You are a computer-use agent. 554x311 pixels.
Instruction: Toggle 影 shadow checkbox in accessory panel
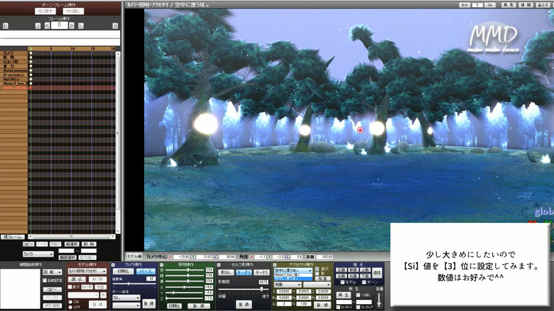coord(317,274)
